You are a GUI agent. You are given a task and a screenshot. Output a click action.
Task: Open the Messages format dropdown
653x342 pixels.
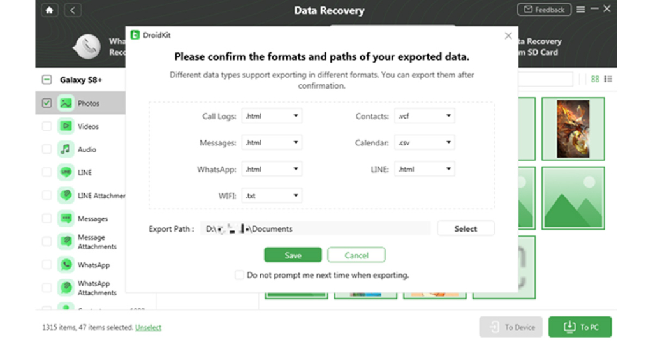point(272,142)
